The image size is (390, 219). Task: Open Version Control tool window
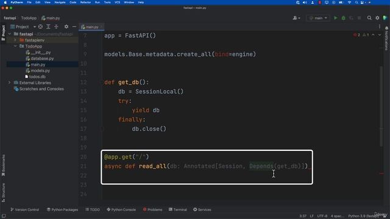click(x=24, y=210)
